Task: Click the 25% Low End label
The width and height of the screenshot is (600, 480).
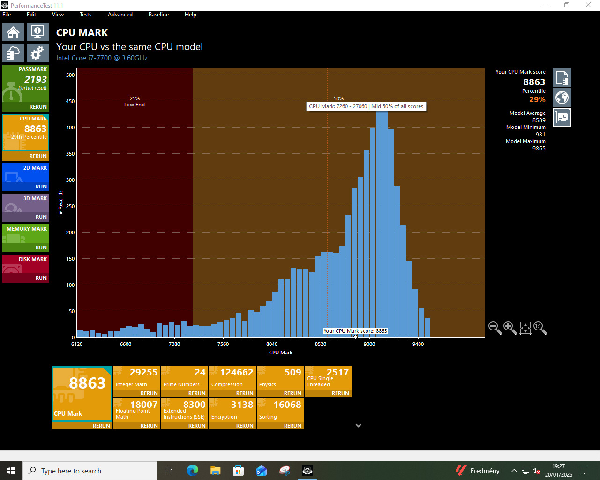Action: (x=135, y=102)
